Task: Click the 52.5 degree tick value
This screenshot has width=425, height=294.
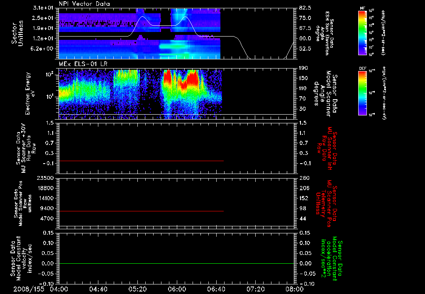Action: tap(305, 49)
